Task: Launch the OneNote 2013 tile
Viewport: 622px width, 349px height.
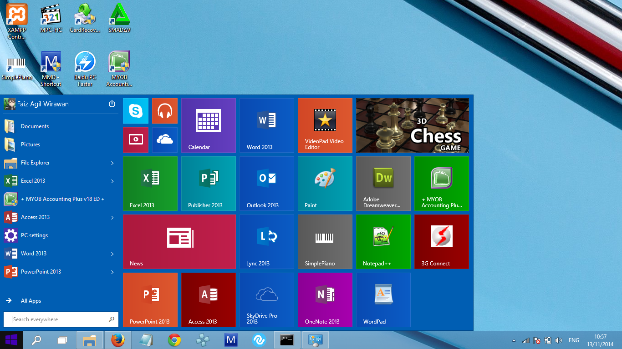Action: 325,300
